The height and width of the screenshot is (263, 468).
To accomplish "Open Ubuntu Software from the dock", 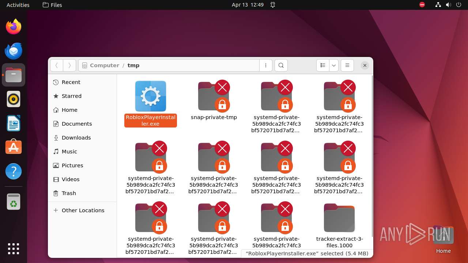I will (14, 147).
